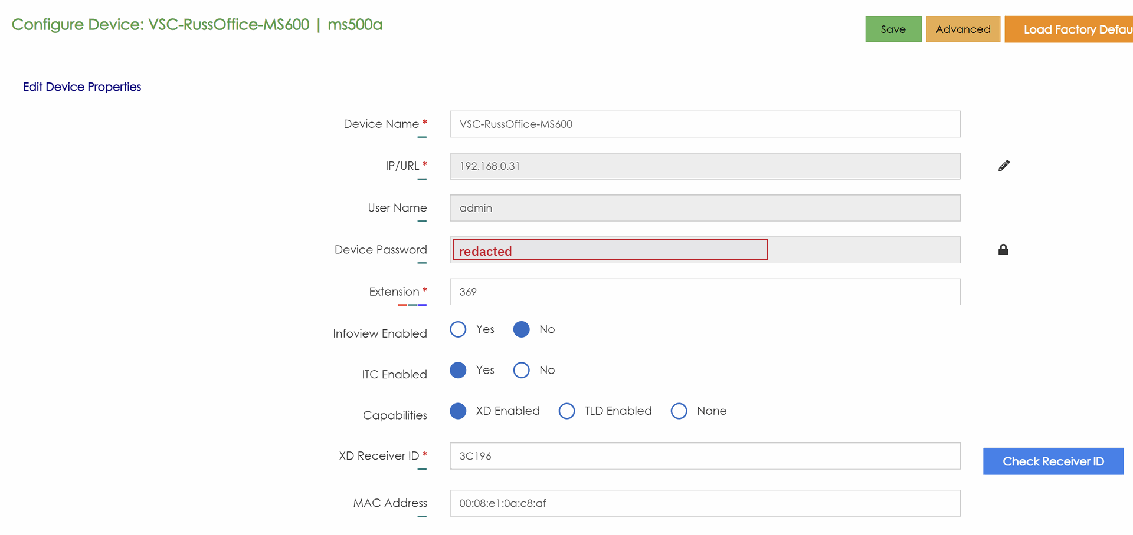
Task: Select Yes for ITC Enabled
Action: tap(458, 370)
